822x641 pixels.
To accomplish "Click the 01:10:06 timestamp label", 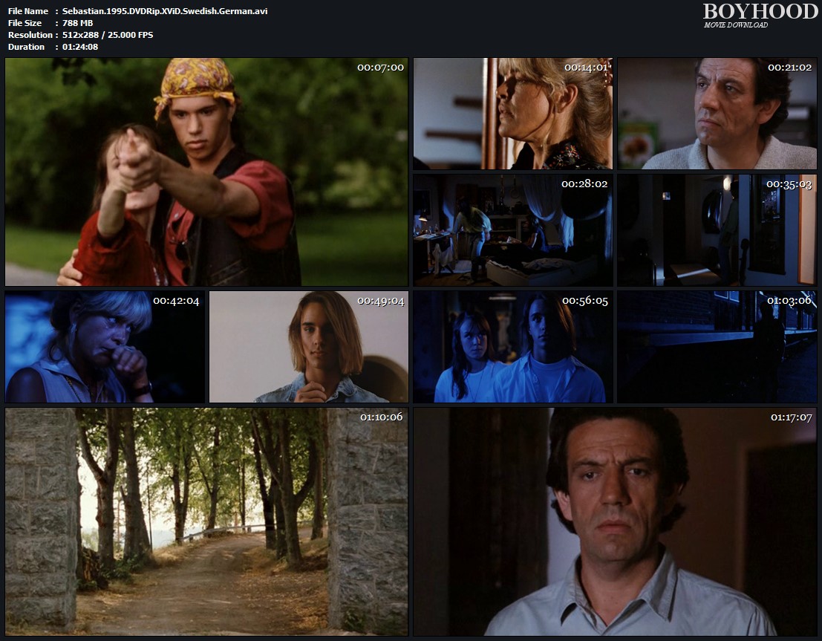I will click(381, 417).
